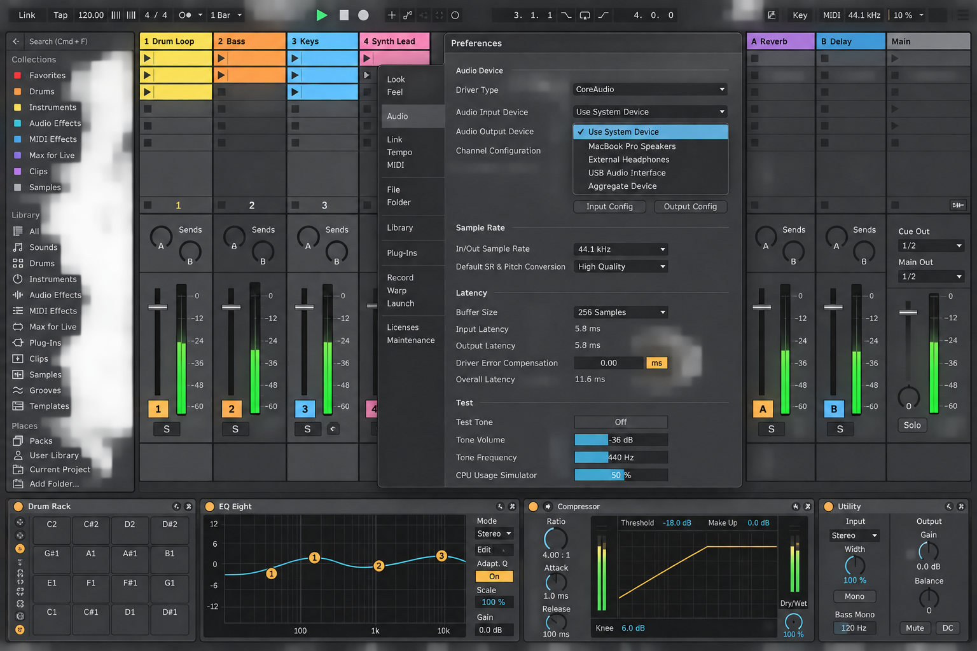This screenshot has height=651, width=977.
Task: Open the In/Out Sample Rate dropdown
Action: coord(621,249)
